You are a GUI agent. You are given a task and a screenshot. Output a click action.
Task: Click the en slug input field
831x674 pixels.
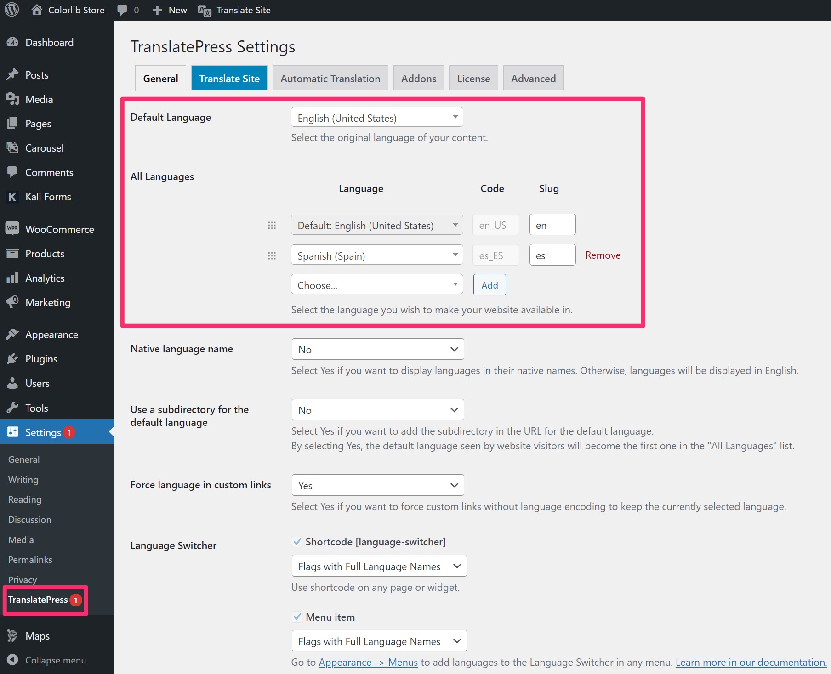pyautogui.click(x=552, y=225)
